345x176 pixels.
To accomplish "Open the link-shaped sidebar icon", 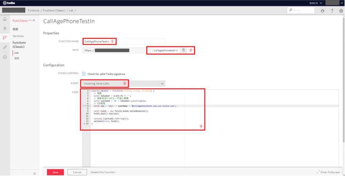I will pos(5,47).
